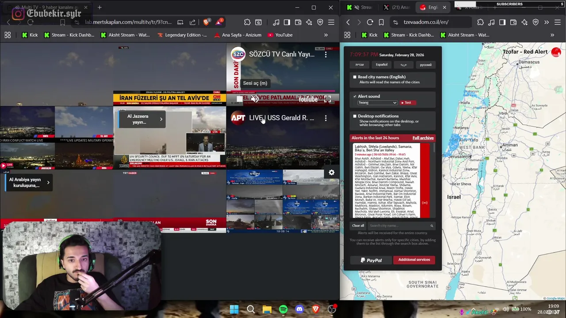Open Discord from the taskbar

coord(299,310)
